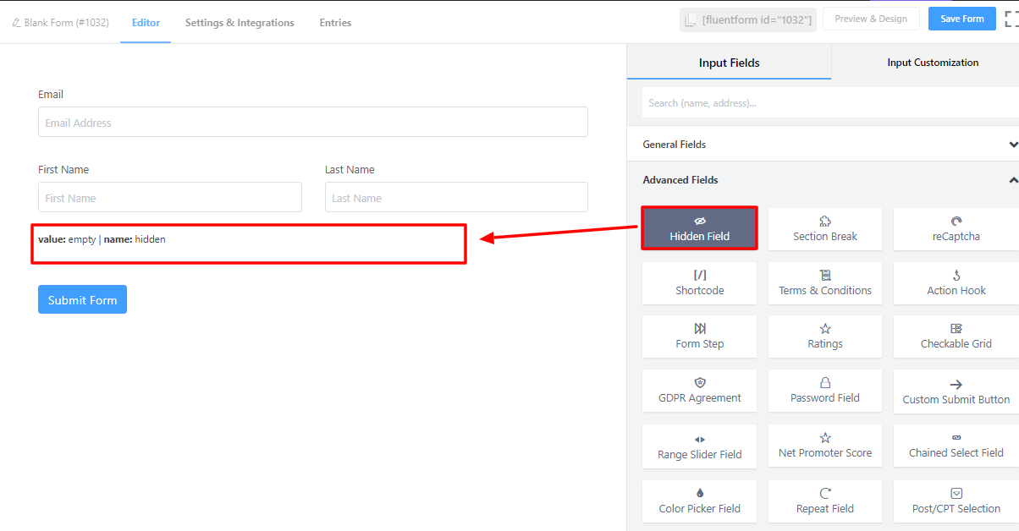Expand the General Fields section
This screenshot has height=531, width=1019.
point(1012,145)
